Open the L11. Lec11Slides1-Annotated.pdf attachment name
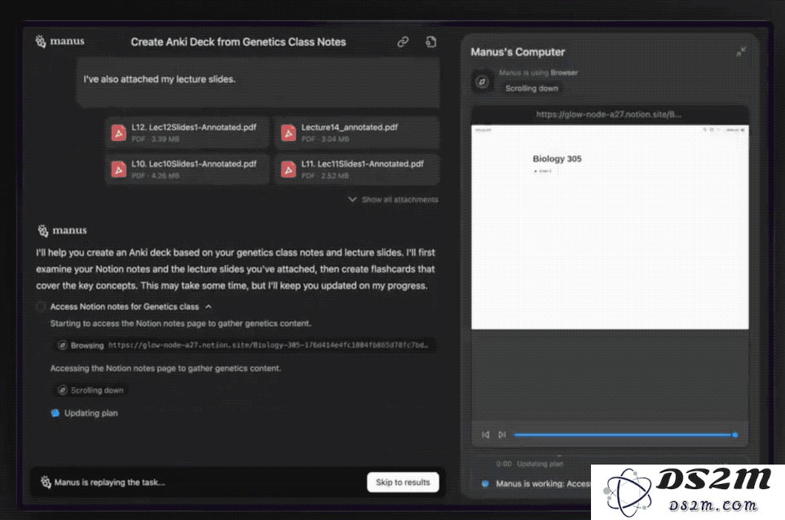This screenshot has height=520, width=785. [x=362, y=164]
